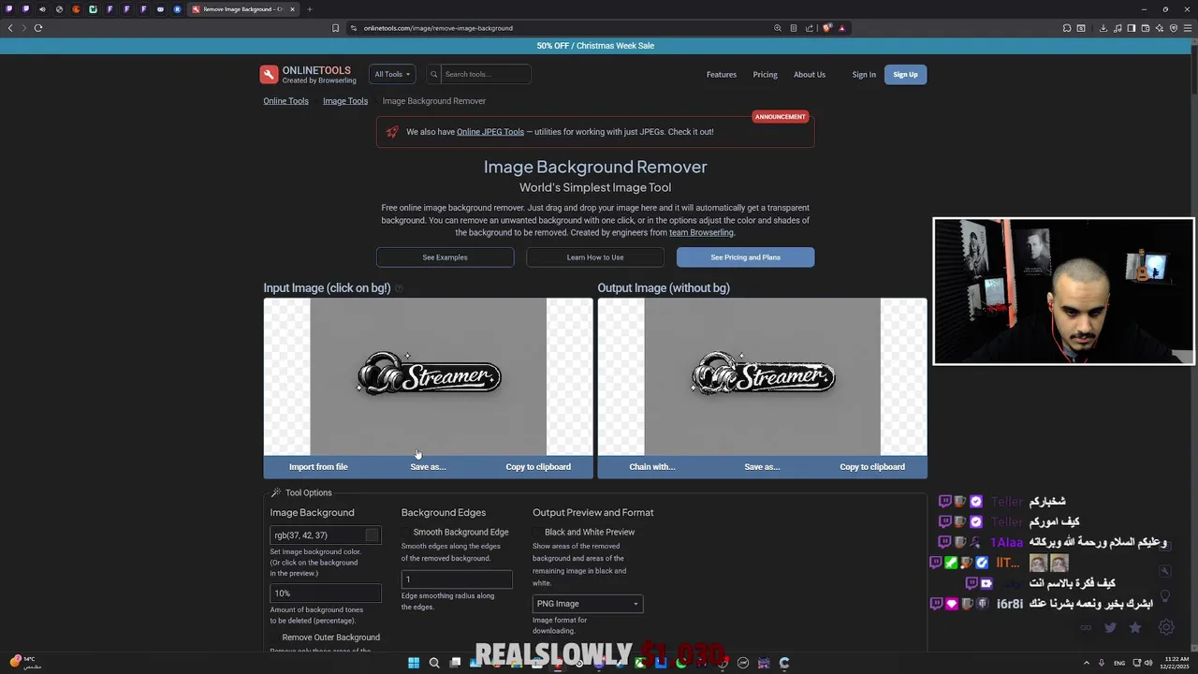
Task: Click the 50% OFF Christmas Week Sale banner
Action: [595, 46]
